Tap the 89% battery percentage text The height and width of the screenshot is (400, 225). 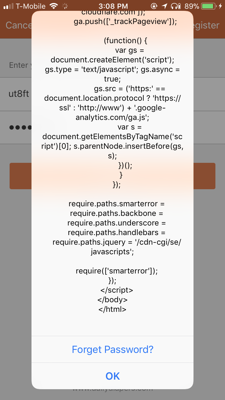(192, 6)
